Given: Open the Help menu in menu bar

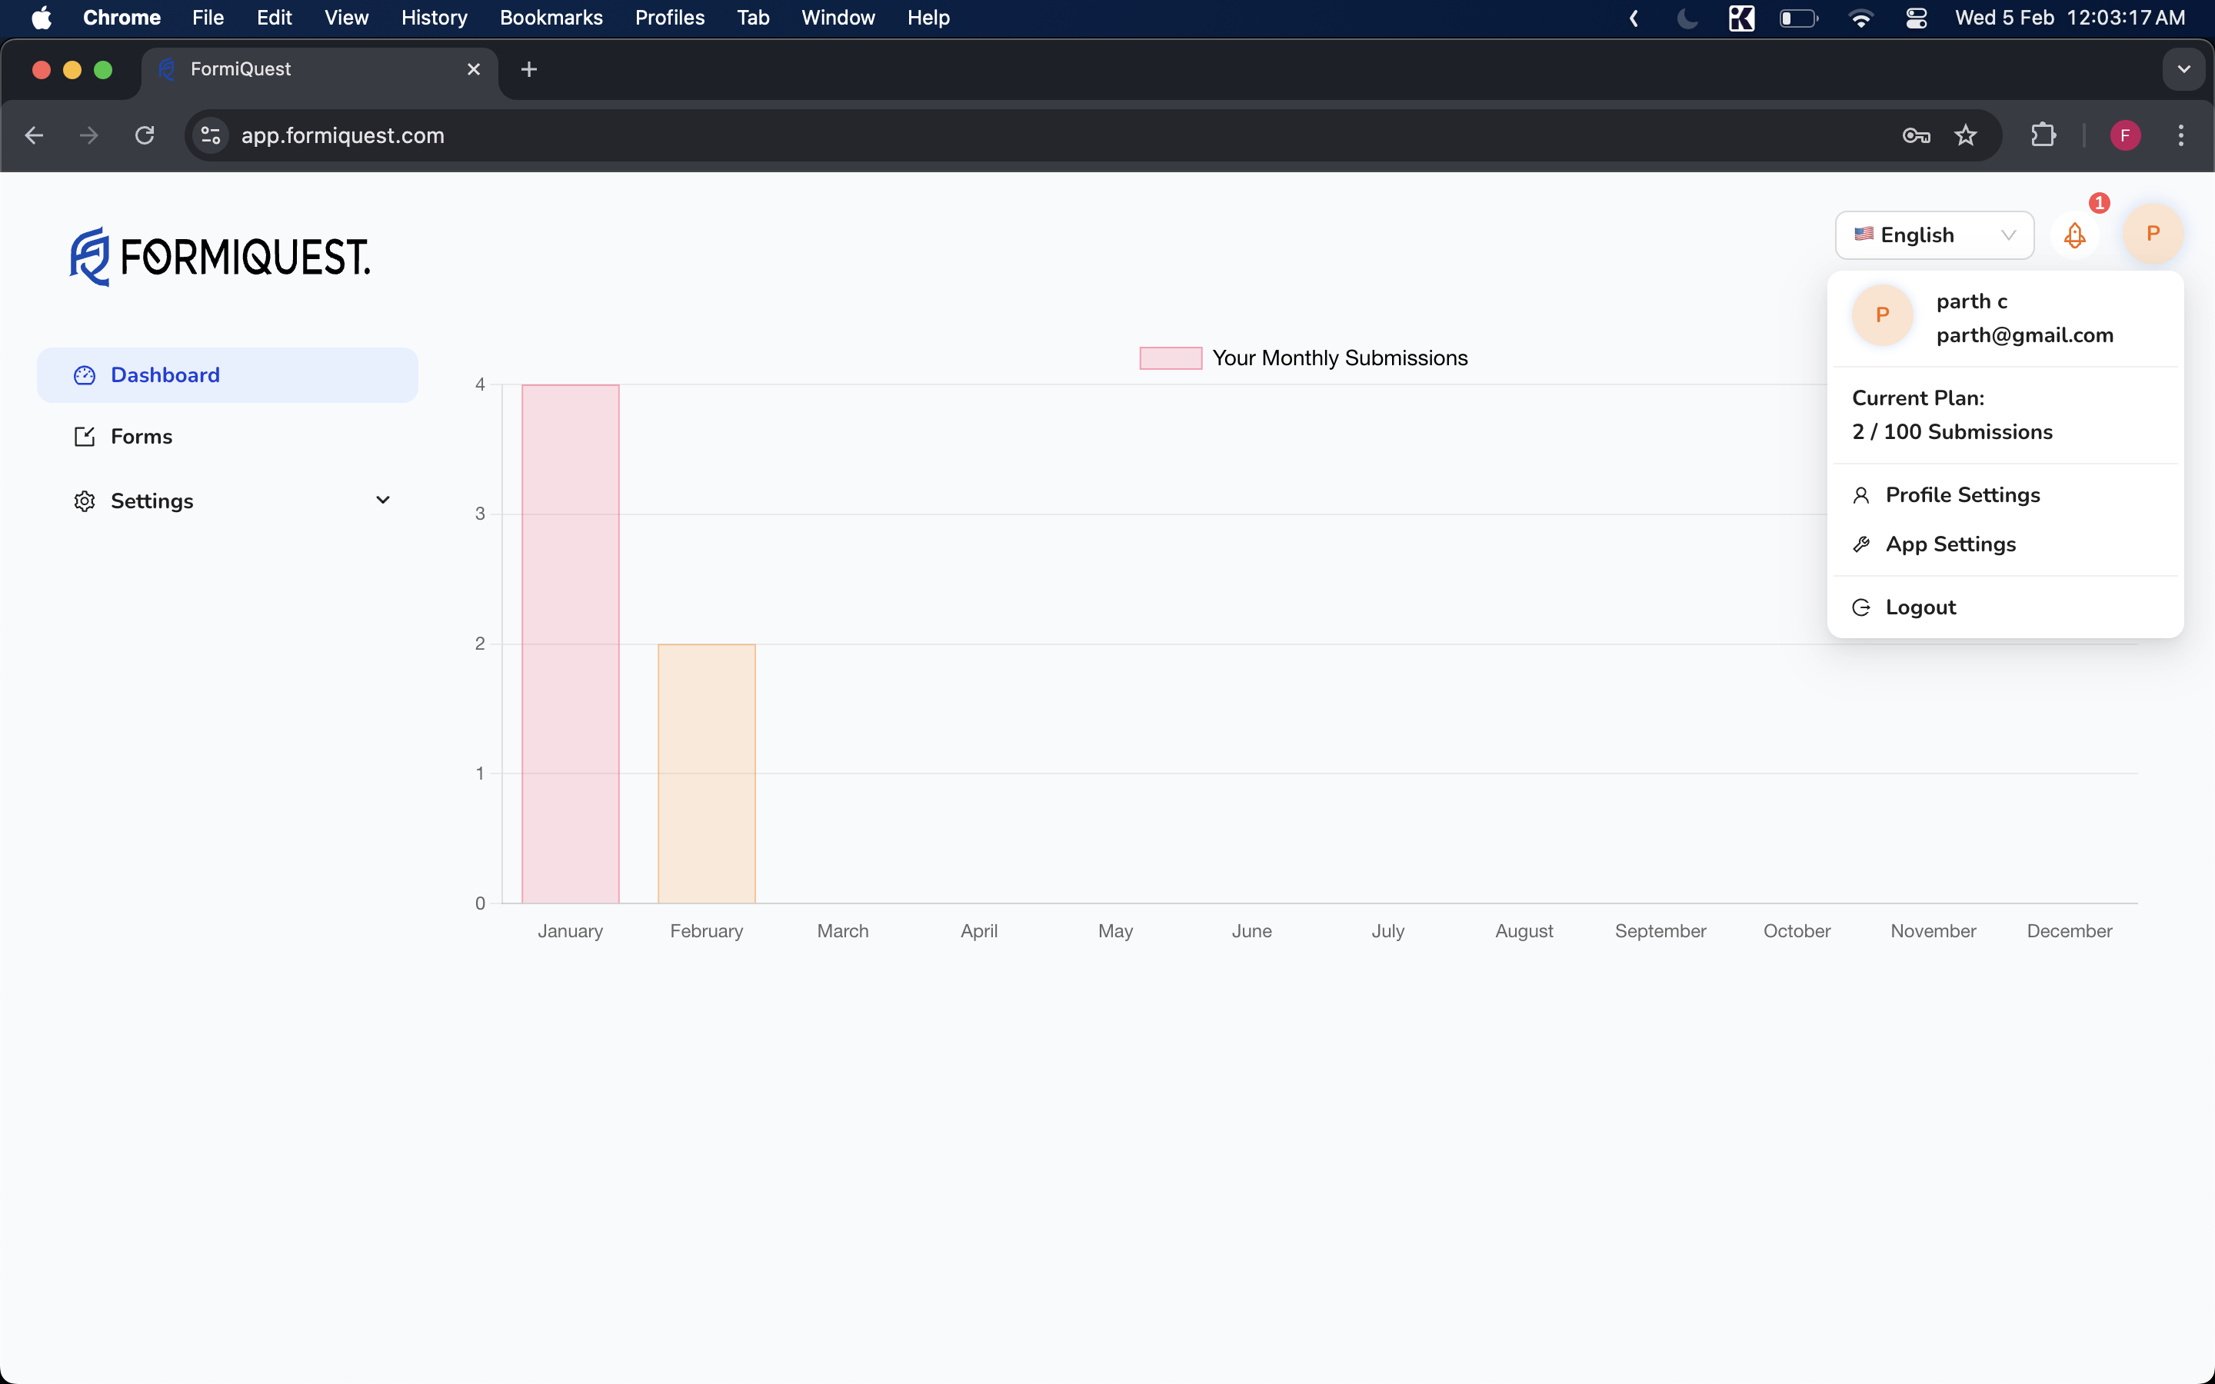Looking at the screenshot, I should (928, 18).
